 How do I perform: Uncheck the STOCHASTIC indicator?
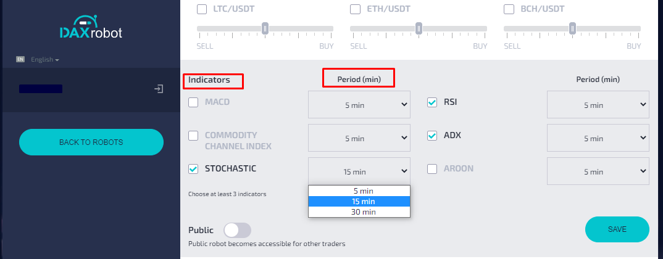click(x=193, y=169)
